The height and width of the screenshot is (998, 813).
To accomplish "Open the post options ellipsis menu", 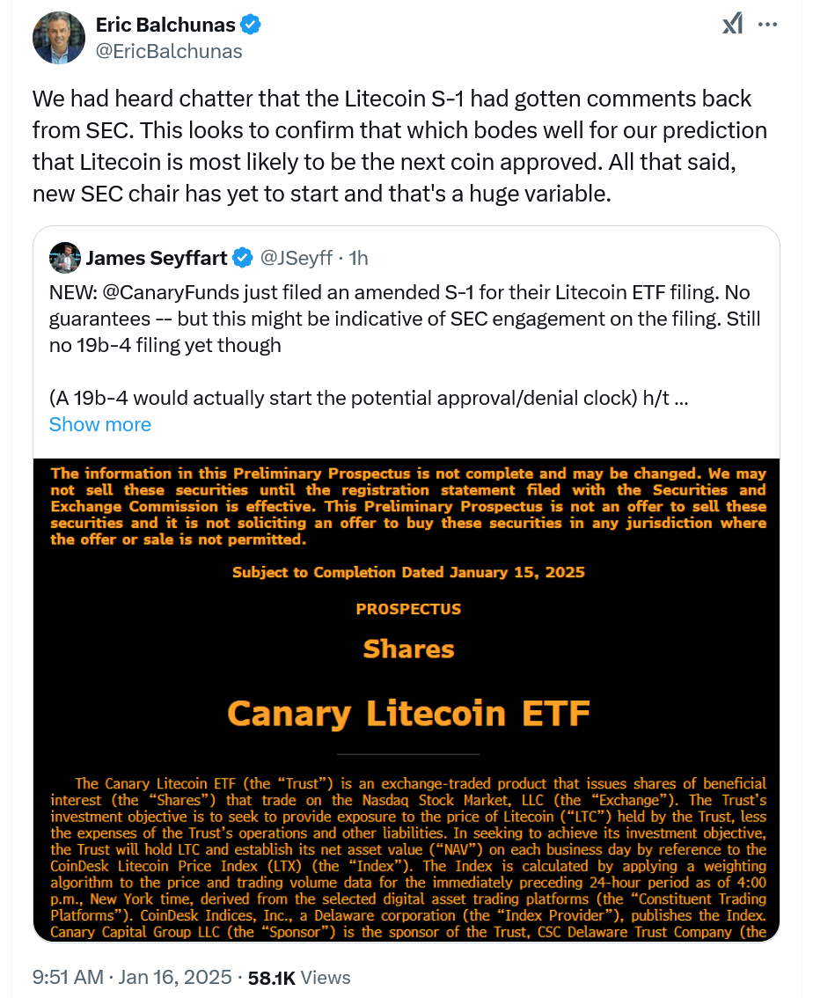I will [769, 25].
